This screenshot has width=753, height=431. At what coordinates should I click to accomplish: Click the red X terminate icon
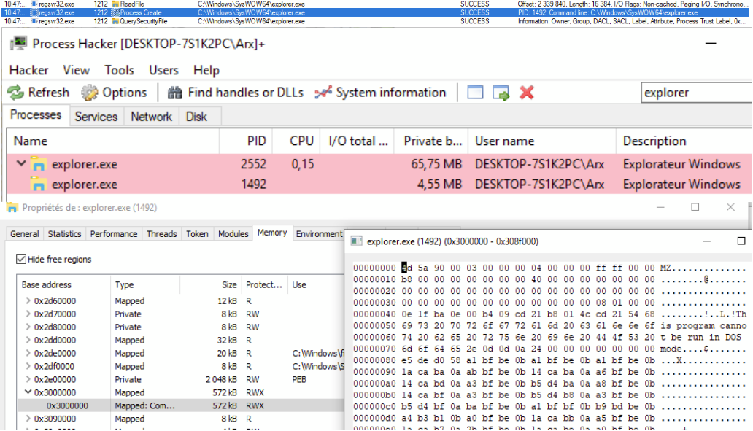[x=527, y=92]
